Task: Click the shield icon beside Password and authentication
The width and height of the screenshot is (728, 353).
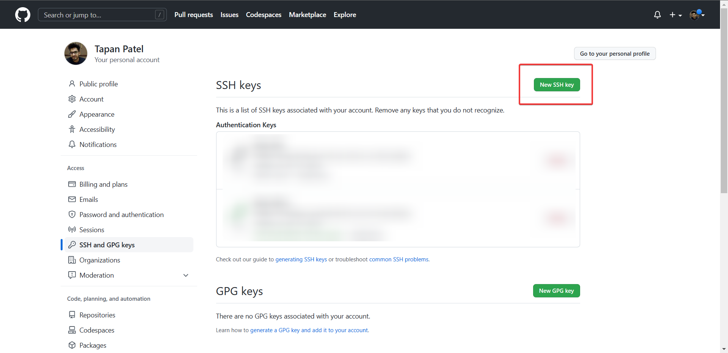Action: (x=72, y=214)
